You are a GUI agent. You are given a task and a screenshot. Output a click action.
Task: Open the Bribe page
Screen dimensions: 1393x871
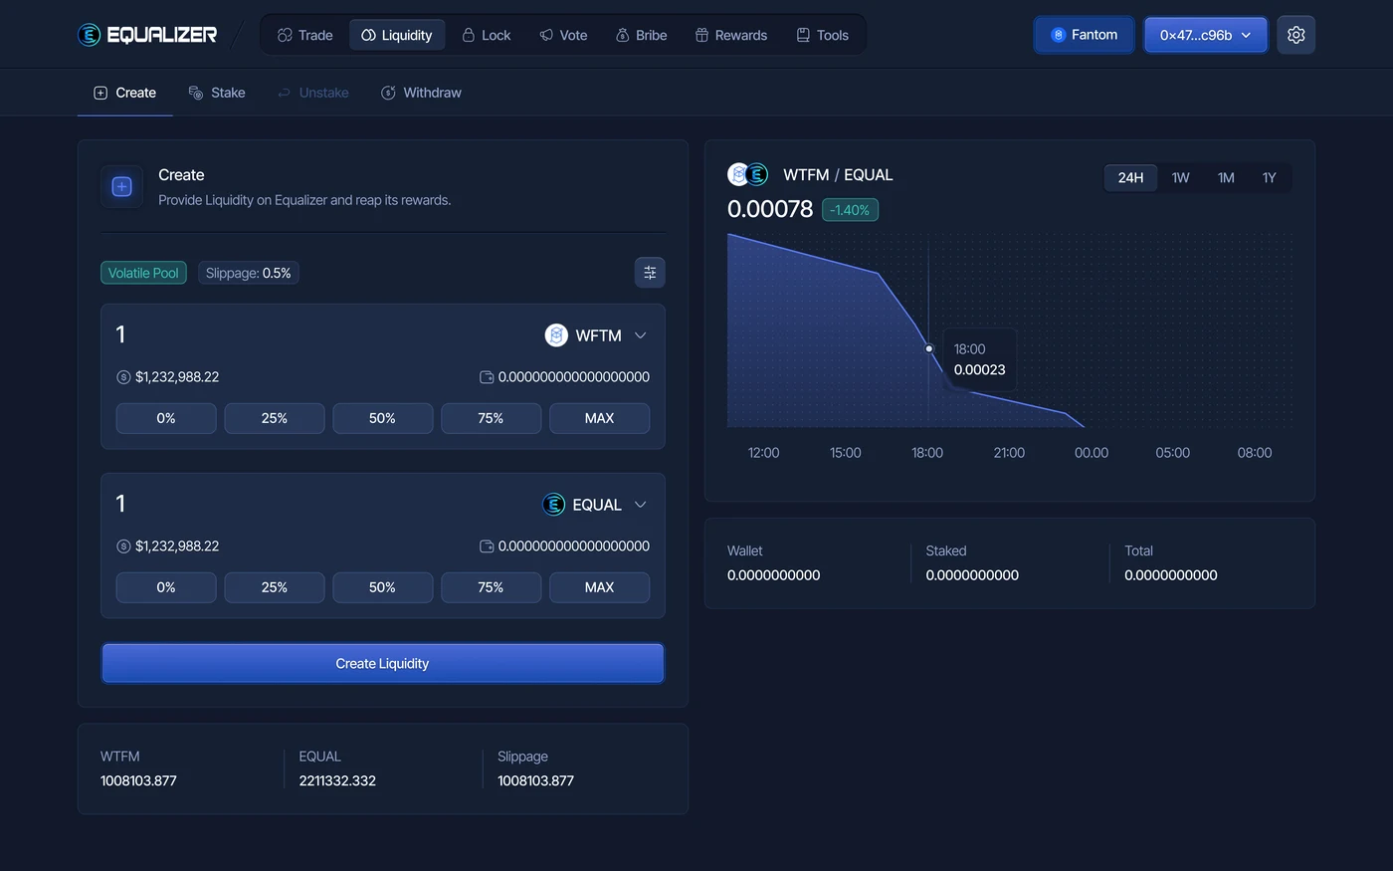tap(641, 35)
